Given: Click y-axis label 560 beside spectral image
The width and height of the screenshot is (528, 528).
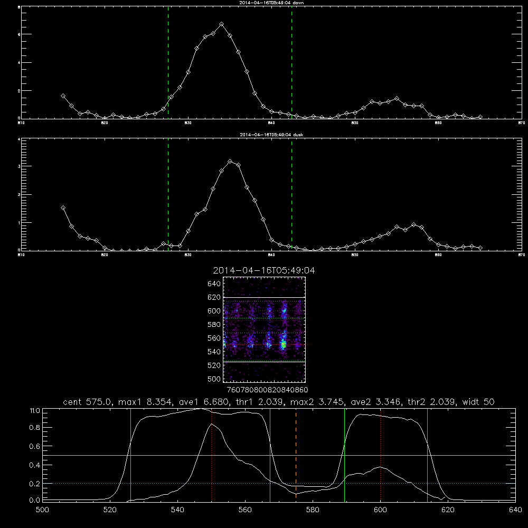Looking at the screenshot, I should (214, 338).
